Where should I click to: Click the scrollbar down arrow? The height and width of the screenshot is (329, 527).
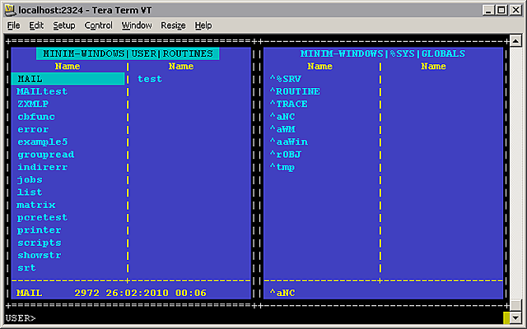coord(515,317)
